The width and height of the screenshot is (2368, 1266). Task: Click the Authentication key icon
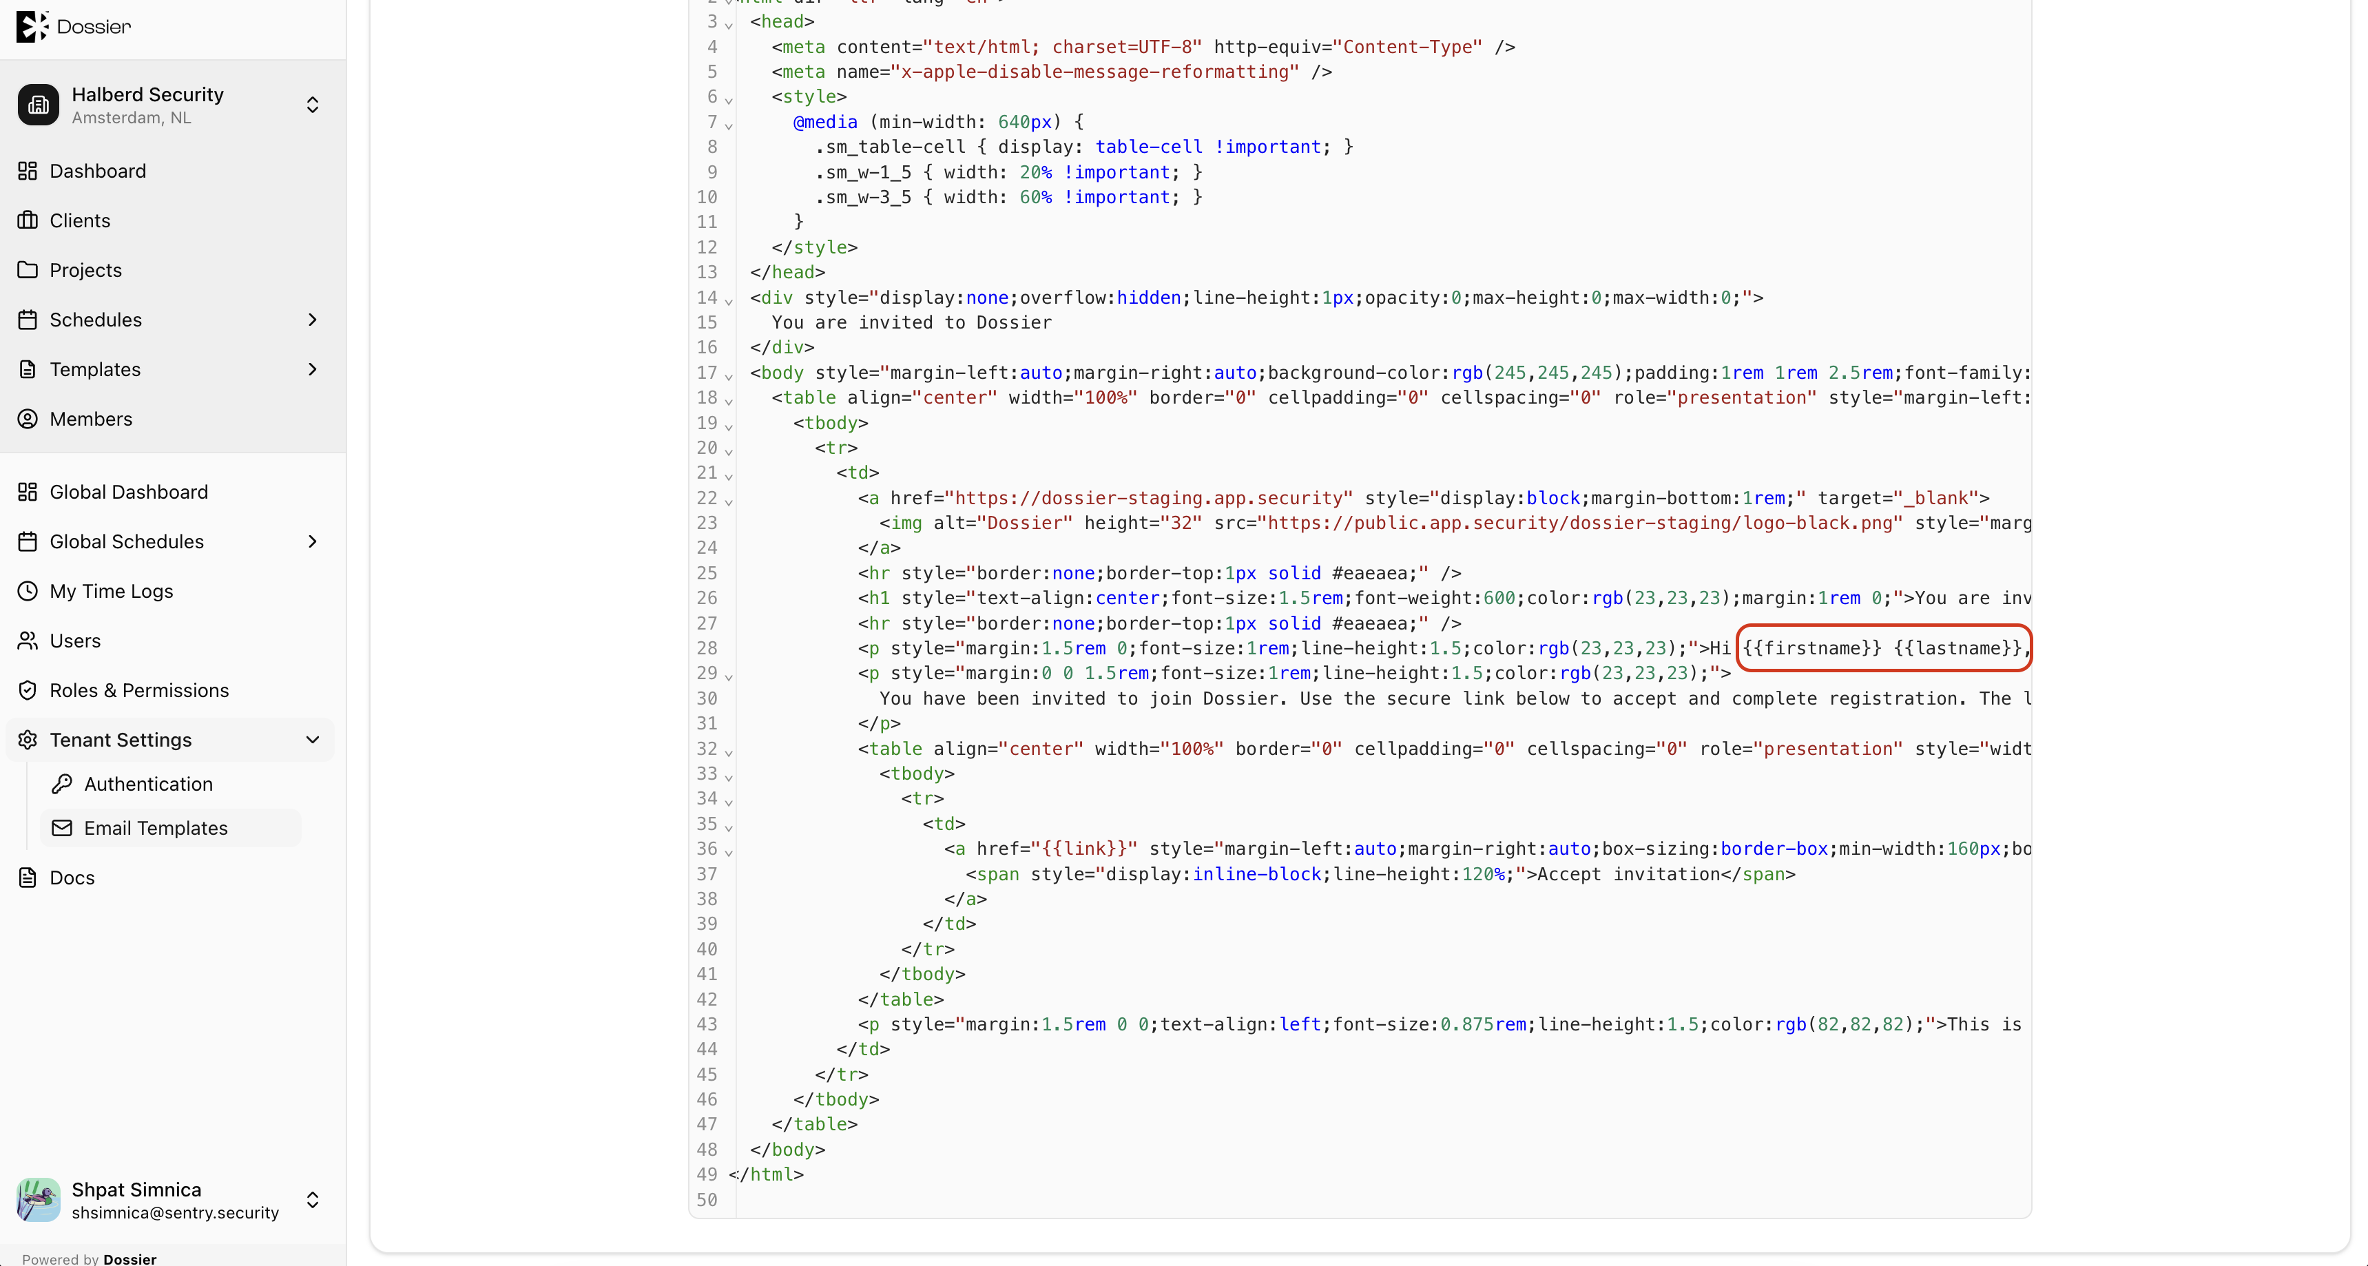click(61, 785)
